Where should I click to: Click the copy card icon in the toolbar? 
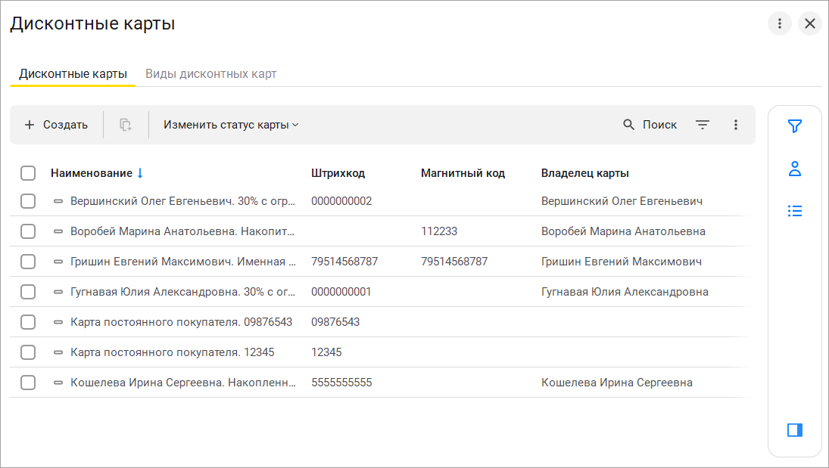(x=126, y=125)
